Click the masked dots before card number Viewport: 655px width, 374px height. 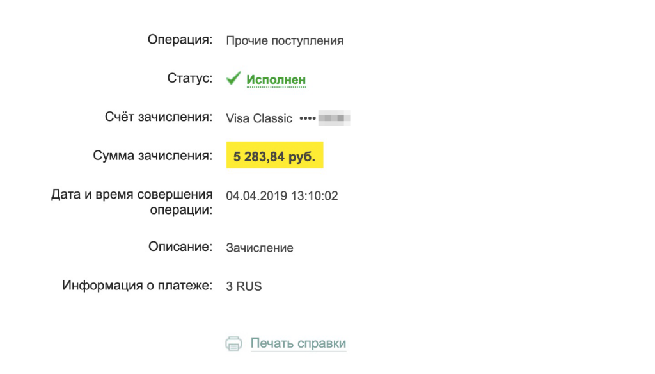308,118
